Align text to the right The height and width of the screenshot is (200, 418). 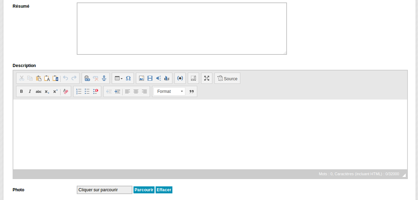click(x=144, y=91)
